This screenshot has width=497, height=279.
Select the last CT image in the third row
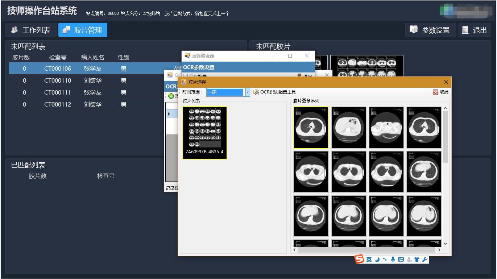[x=424, y=216]
